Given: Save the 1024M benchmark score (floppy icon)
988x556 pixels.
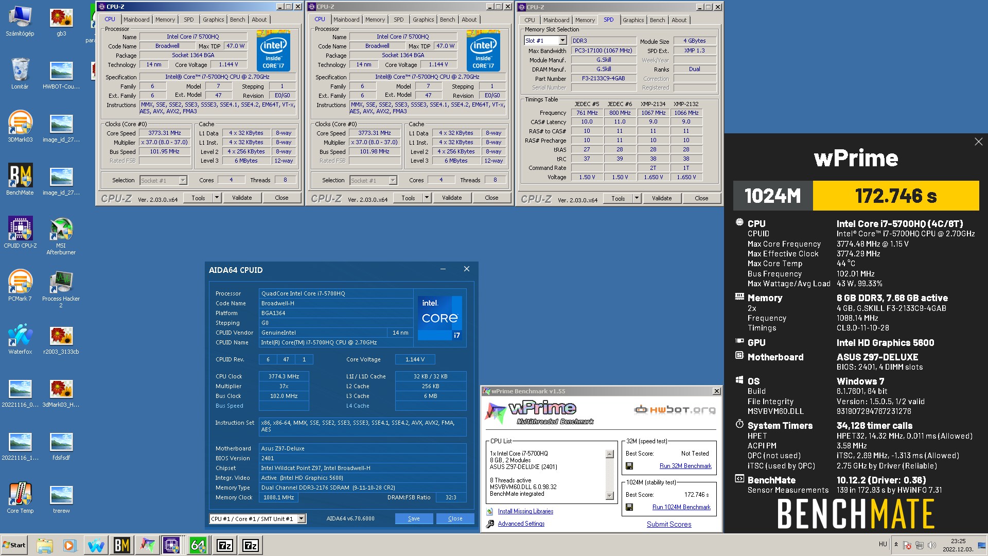Looking at the screenshot, I should pos(629,507).
